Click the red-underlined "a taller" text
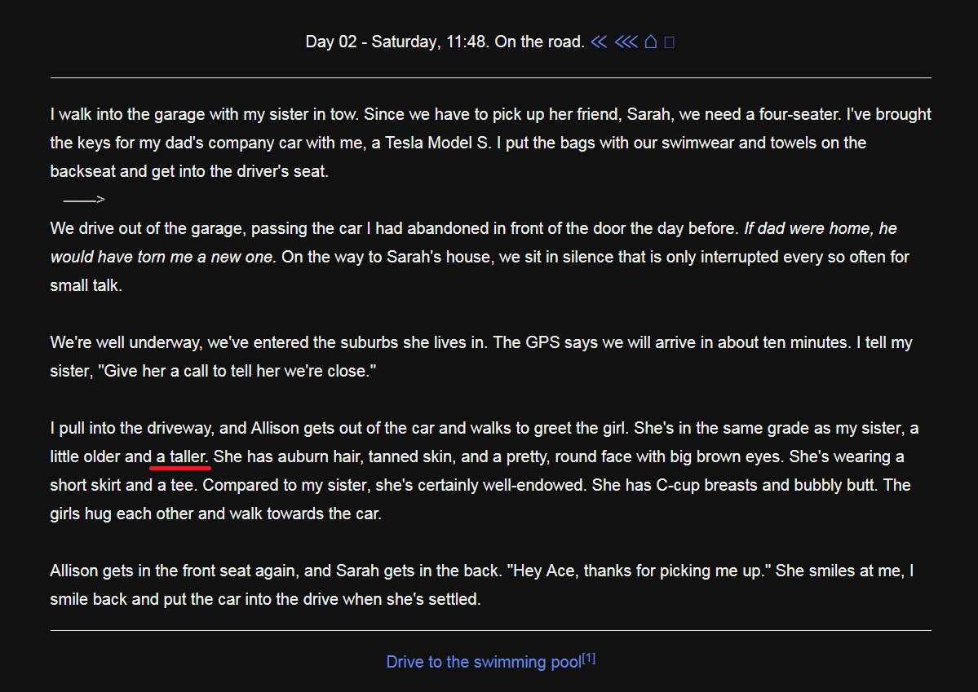978x692 pixels. pos(183,456)
